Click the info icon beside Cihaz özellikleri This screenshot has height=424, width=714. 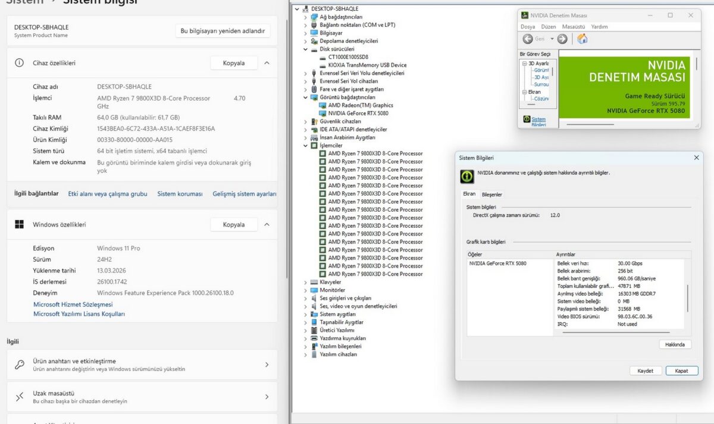(x=20, y=62)
